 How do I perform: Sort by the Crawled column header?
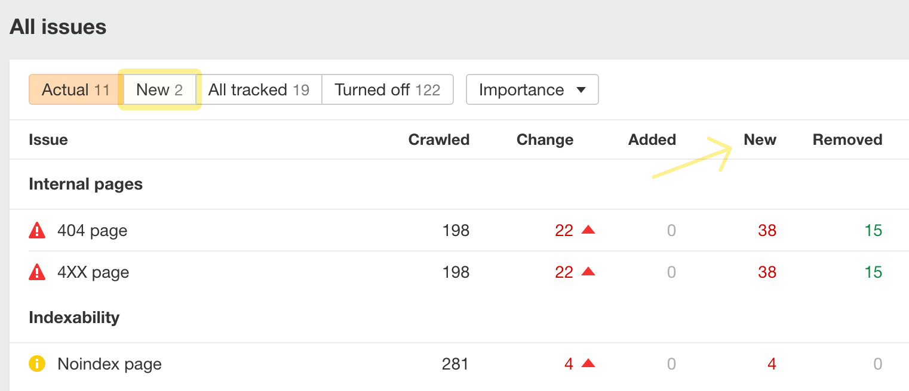[x=438, y=140]
